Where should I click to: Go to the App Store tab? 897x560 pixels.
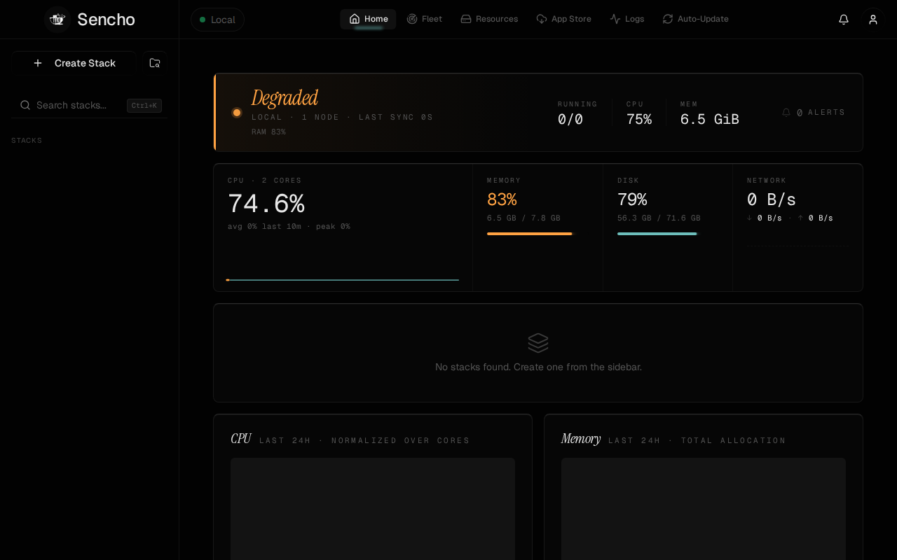[564, 19]
